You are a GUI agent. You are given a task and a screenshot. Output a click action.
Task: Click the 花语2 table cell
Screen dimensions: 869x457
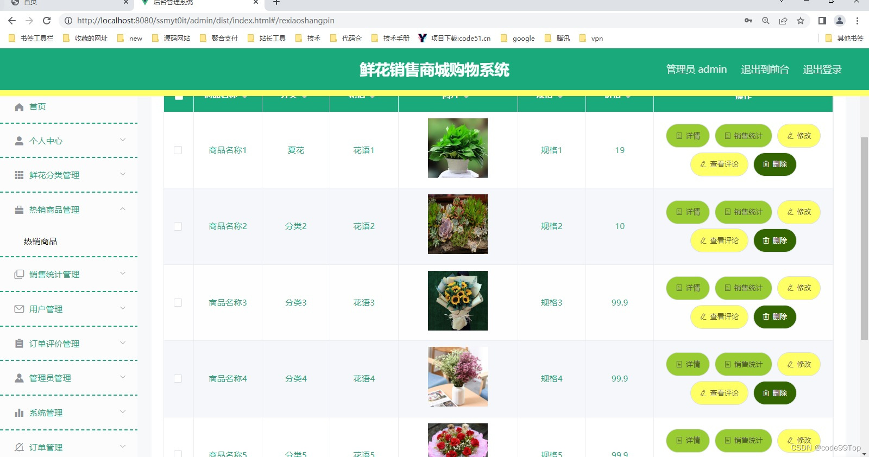point(364,226)
